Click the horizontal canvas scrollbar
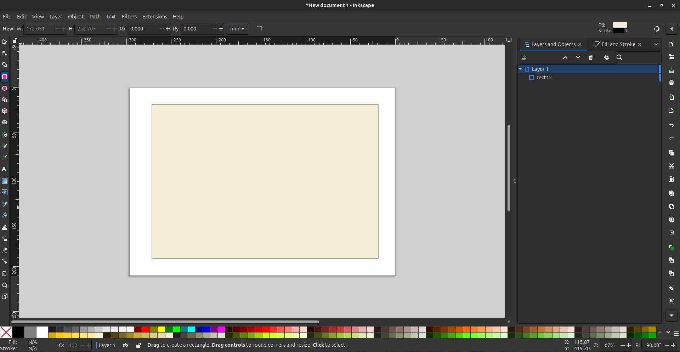 click(165, 322)
